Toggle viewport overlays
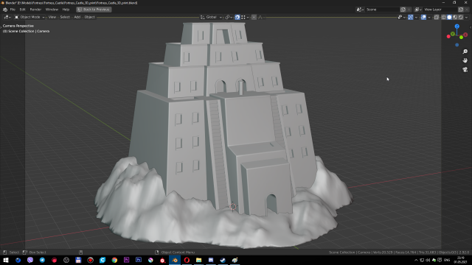 click(x=423, y=18)
